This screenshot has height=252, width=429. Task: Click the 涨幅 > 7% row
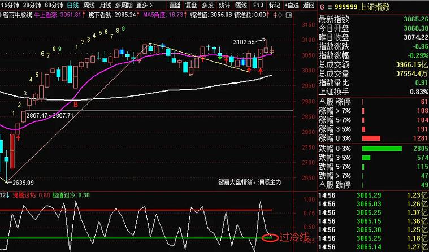pyautogui.click(x=373, y=111)
